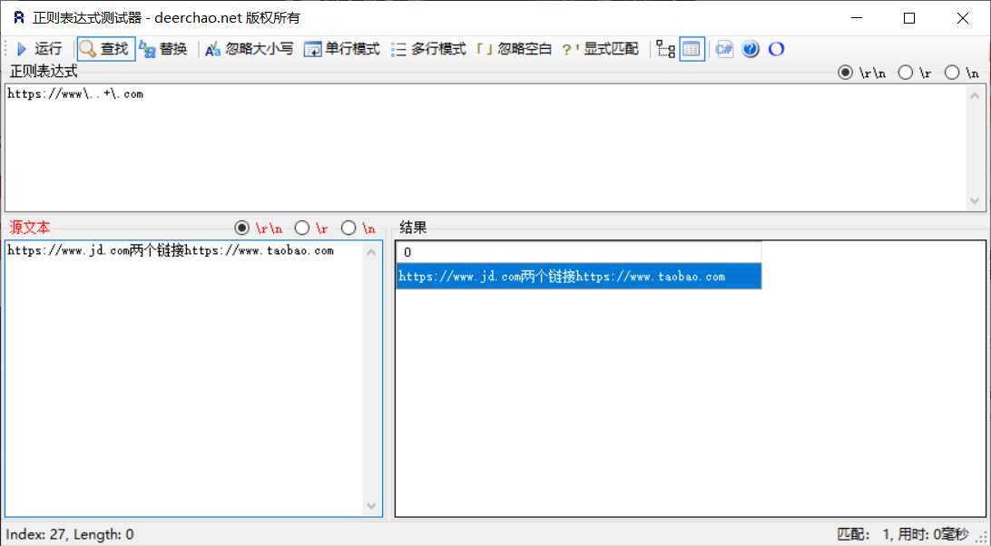Click regex box scrollbar down arrow

pos(975,200)
